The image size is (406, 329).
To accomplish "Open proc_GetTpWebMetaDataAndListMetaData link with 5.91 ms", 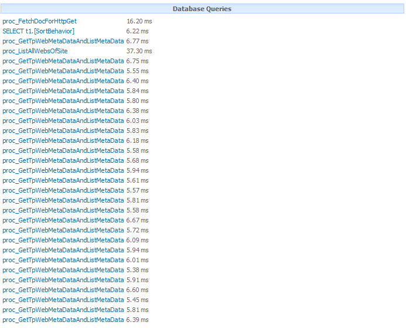I will (x=63, y=280).
